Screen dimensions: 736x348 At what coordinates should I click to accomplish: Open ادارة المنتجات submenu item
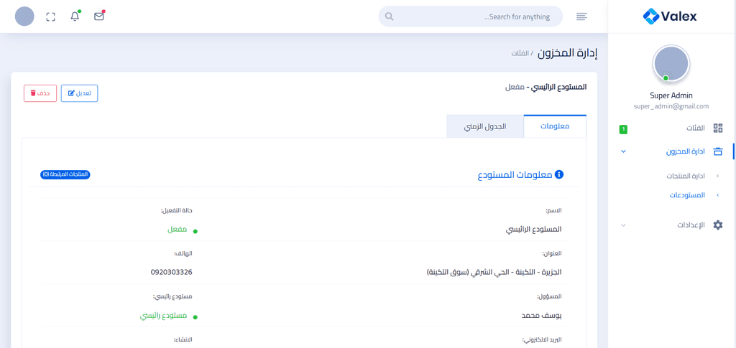685,176
